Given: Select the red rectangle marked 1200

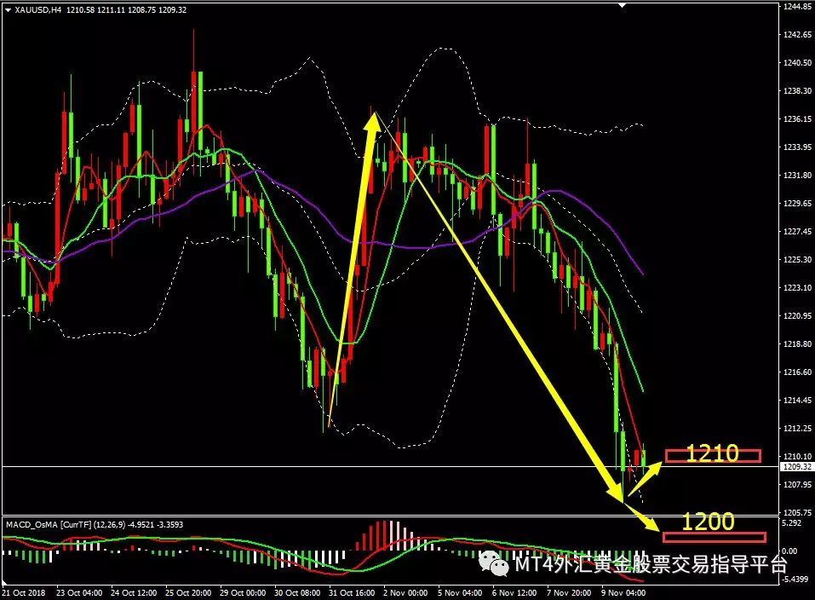Looking at the screenshot, I should pos(714,537).
